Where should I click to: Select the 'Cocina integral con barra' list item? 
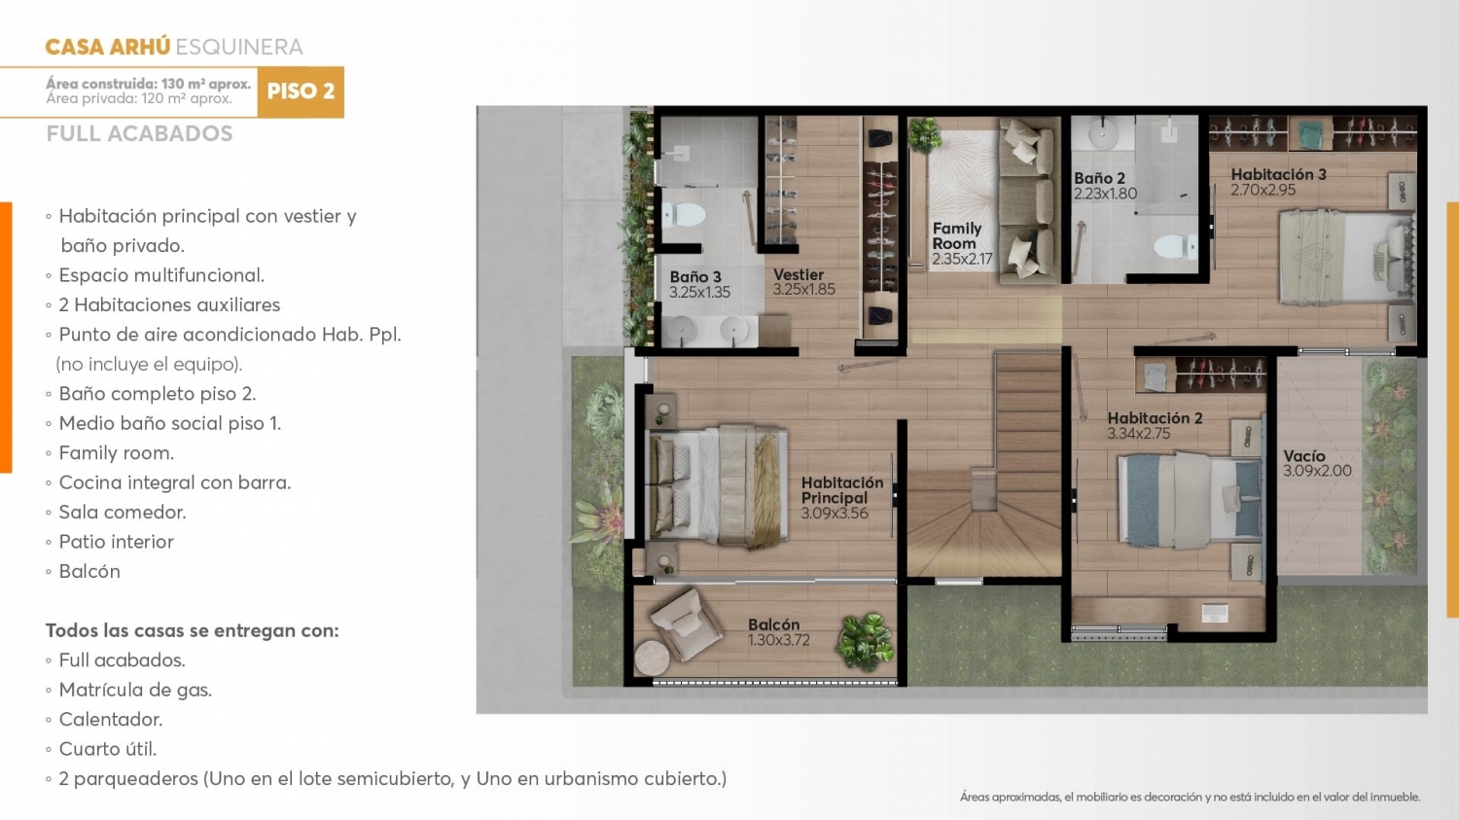pos(174,482)
